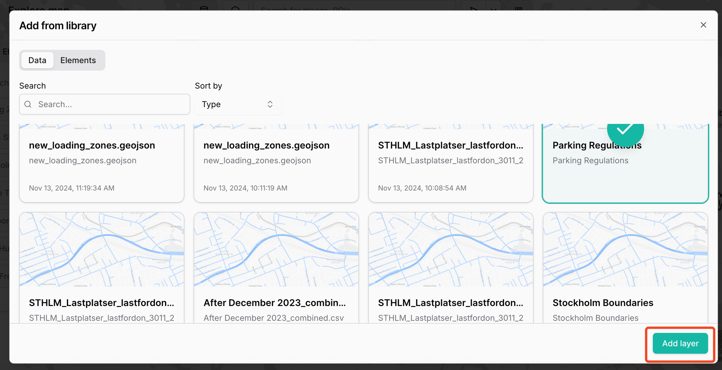This screenshot has height=370, width=722.
Task: Switch to the Data tab
Action: 37,60
